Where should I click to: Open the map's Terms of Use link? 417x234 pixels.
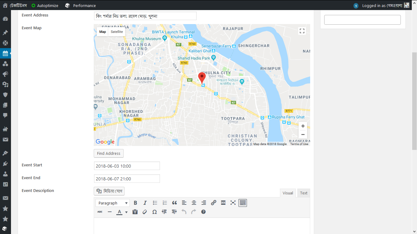pos(299,144)
